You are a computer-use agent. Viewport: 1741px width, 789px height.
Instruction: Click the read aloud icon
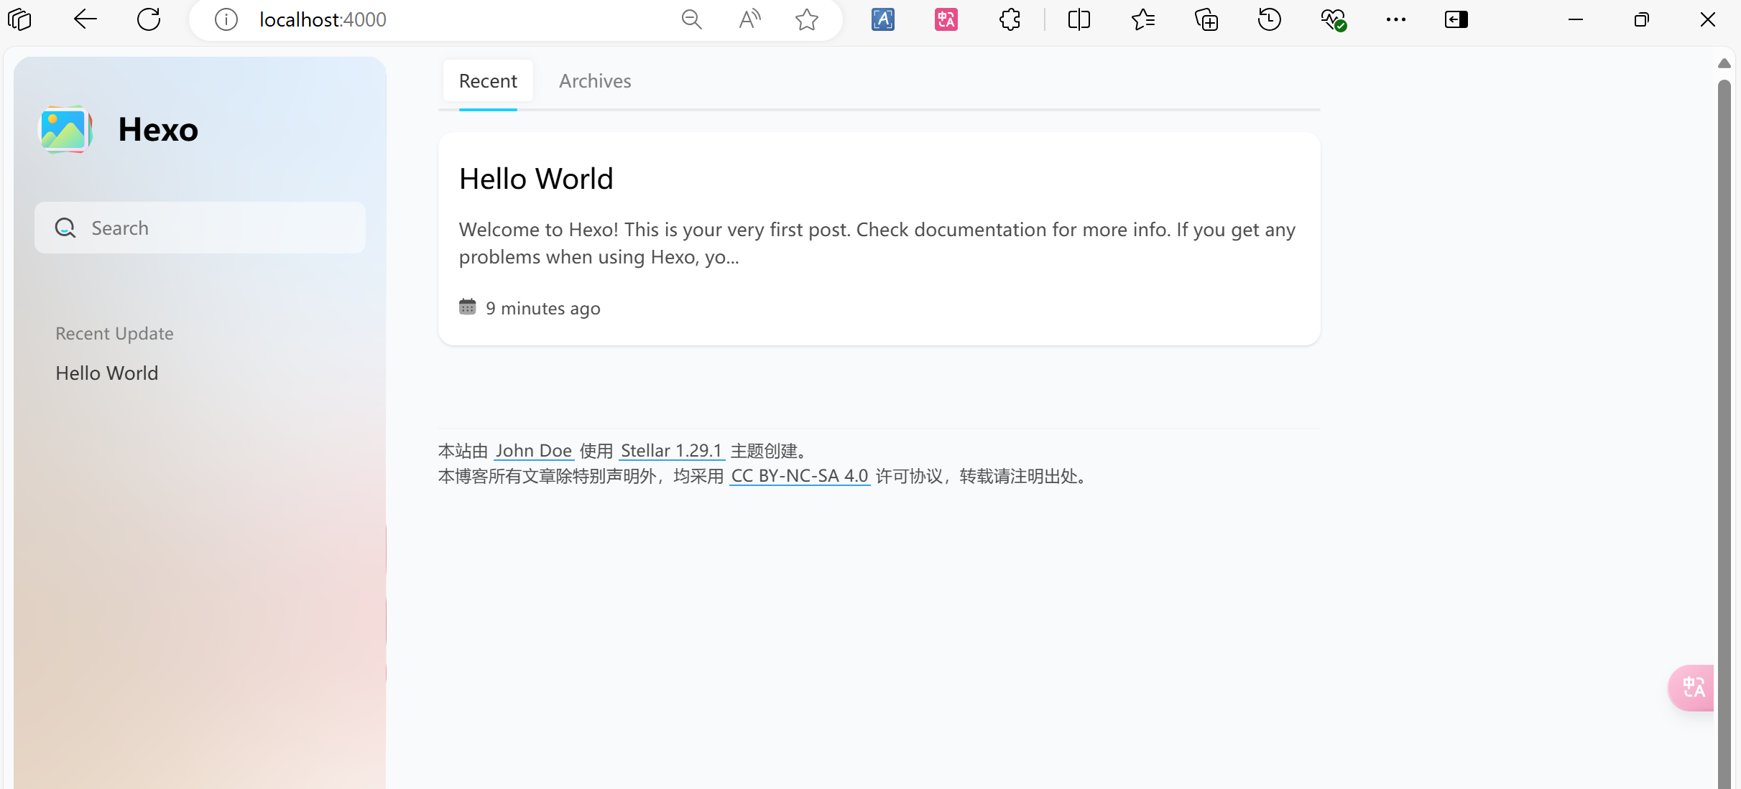tap(749, 19)
